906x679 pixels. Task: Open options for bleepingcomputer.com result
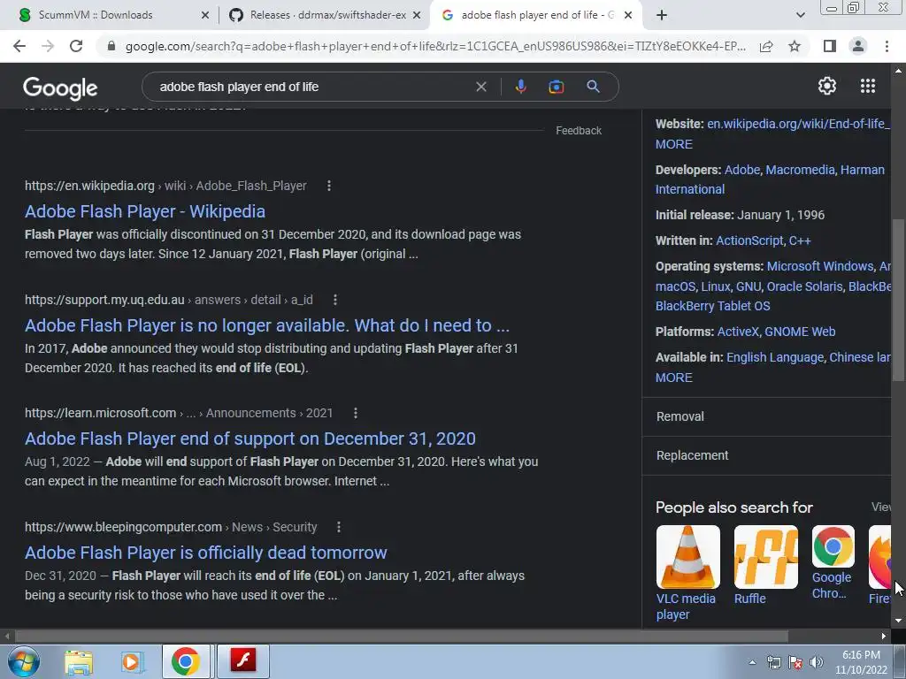(339, 527)
